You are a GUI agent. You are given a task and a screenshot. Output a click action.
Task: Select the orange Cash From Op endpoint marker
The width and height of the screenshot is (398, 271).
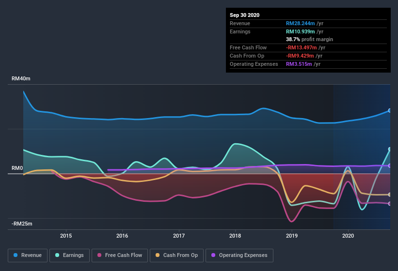[x=390, y=195]
